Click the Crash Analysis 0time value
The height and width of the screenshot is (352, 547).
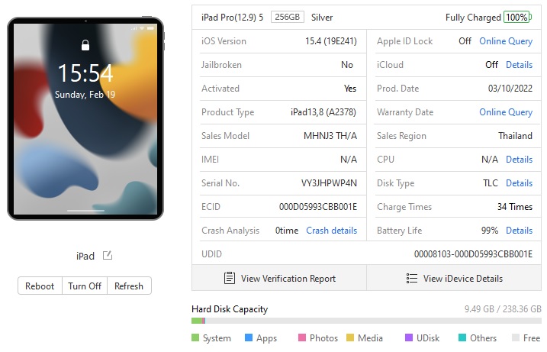tap(287, 231)
